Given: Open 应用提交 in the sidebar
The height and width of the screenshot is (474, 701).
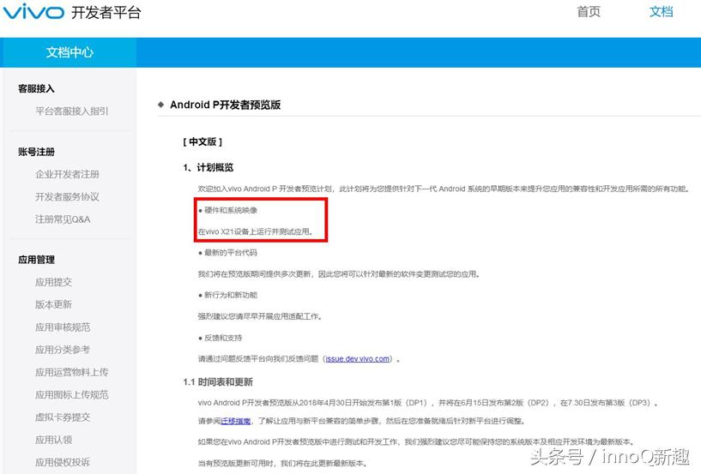Looking at the screenshot, I should [53, 282].
